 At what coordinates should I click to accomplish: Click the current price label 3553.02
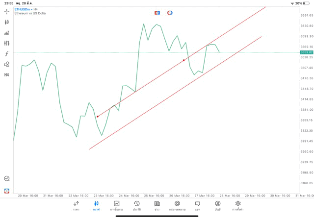coord(307,52)
